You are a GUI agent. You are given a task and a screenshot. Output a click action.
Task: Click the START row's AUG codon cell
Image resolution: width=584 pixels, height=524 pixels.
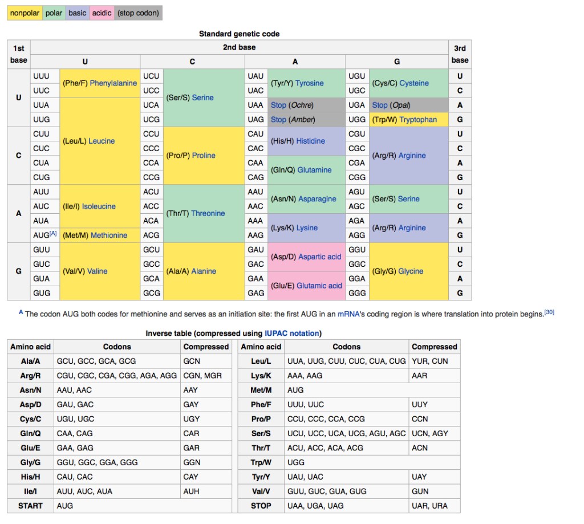pyautogui.click(x=64, y=506)
